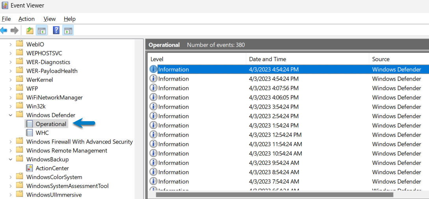429x199 pixels.
Task: Click the Up one level folder icon
Action: 30,31
